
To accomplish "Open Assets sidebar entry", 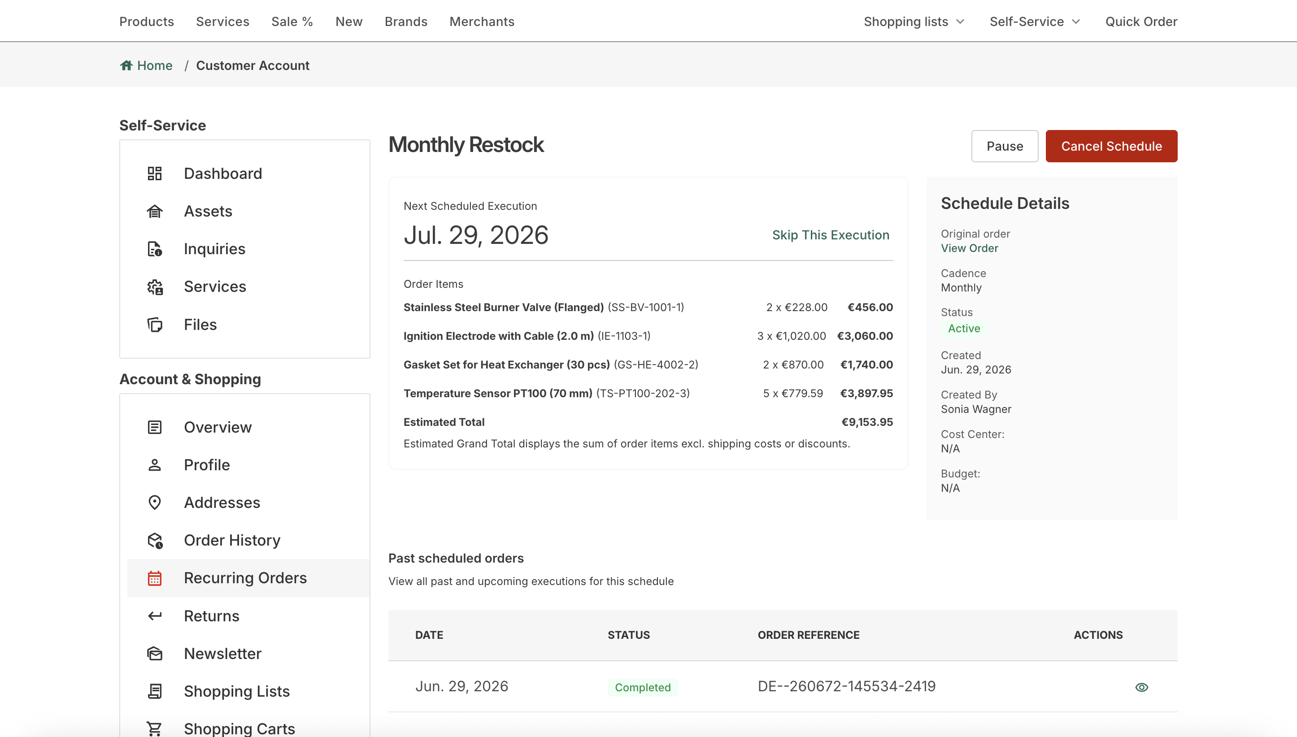I will (x=208, y=211).
